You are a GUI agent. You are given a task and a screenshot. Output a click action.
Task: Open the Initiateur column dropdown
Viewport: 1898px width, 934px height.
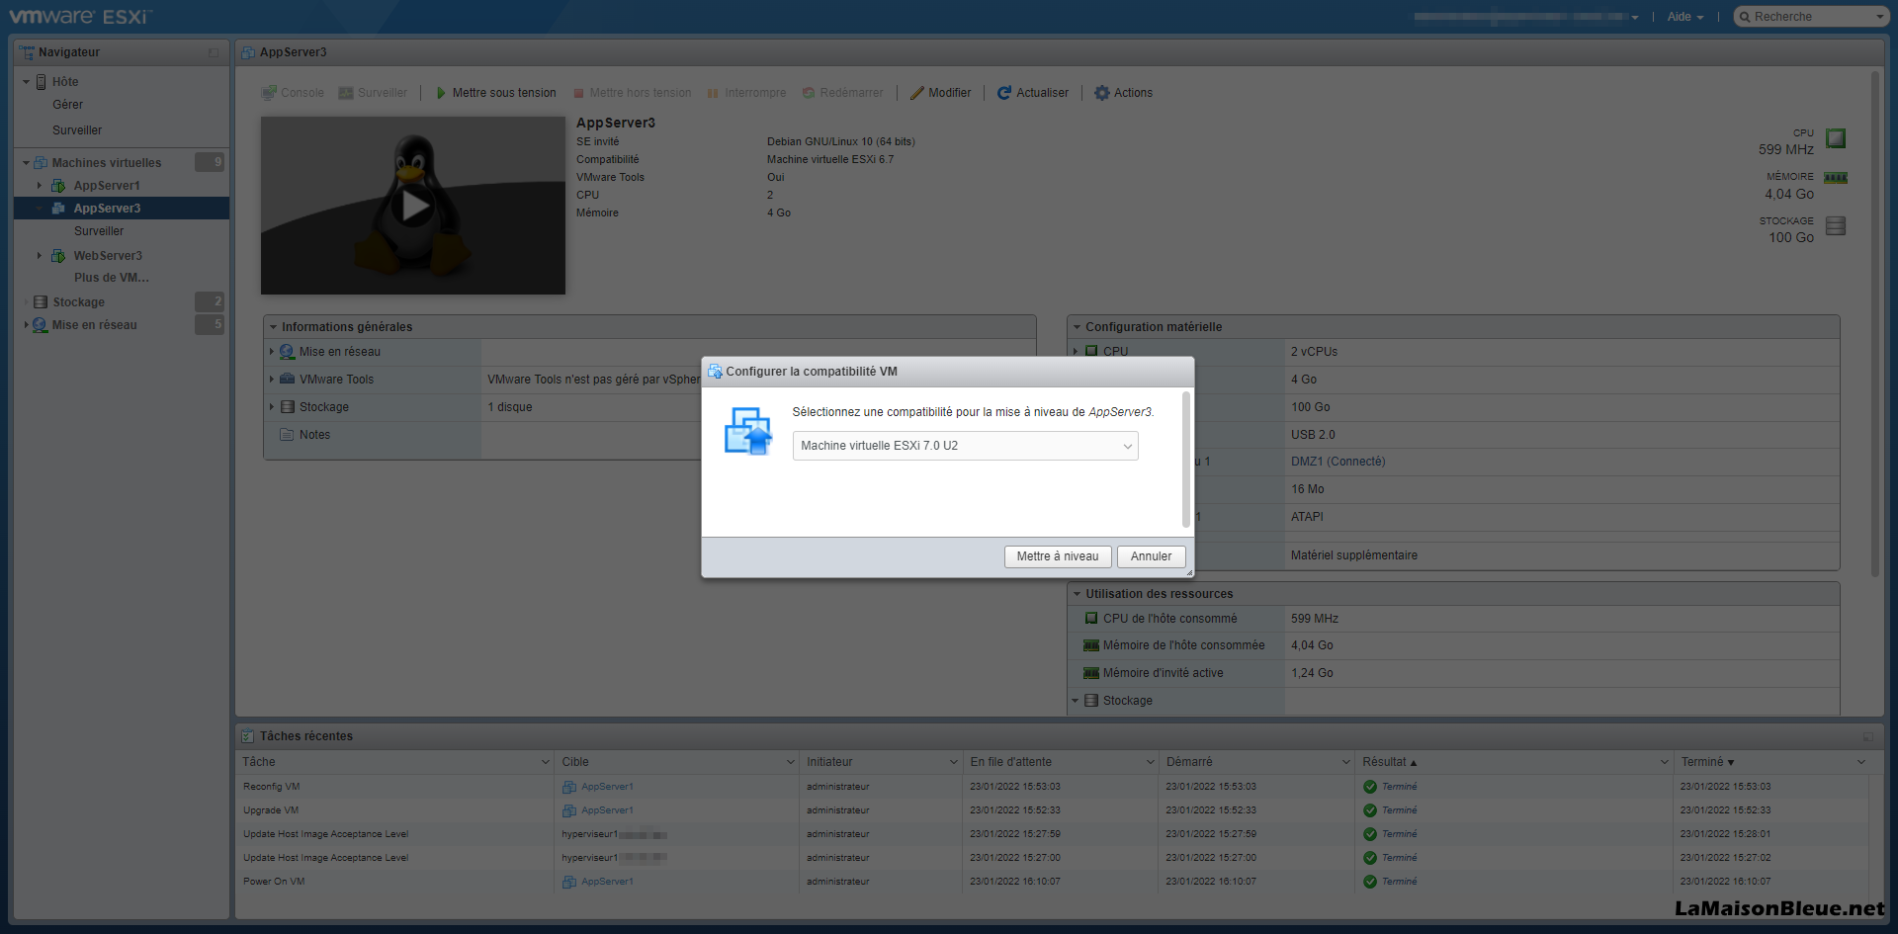pyautogui.click(x=954, y=762)
